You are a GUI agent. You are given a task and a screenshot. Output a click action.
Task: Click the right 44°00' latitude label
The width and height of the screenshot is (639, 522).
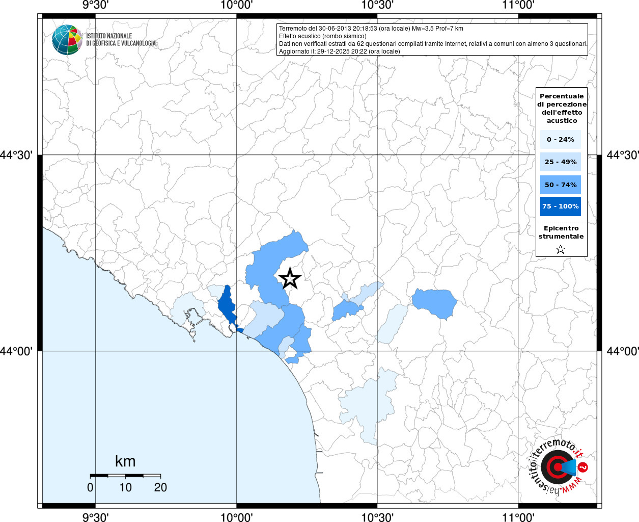[x=623, y=351]
